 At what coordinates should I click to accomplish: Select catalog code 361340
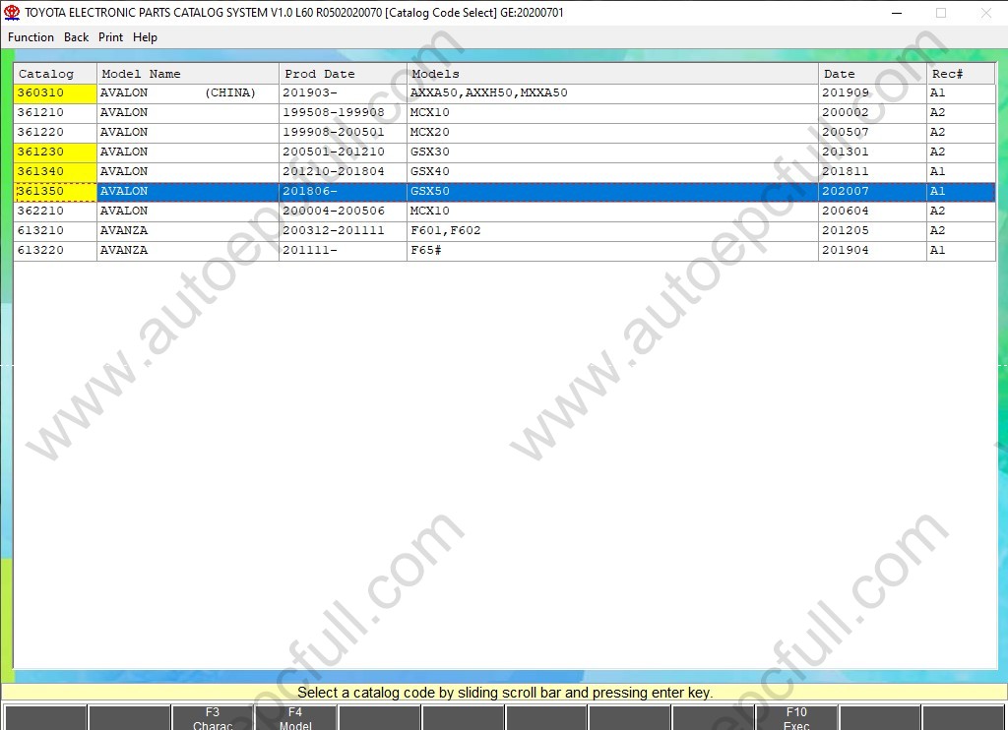click(x=55, y=171)
